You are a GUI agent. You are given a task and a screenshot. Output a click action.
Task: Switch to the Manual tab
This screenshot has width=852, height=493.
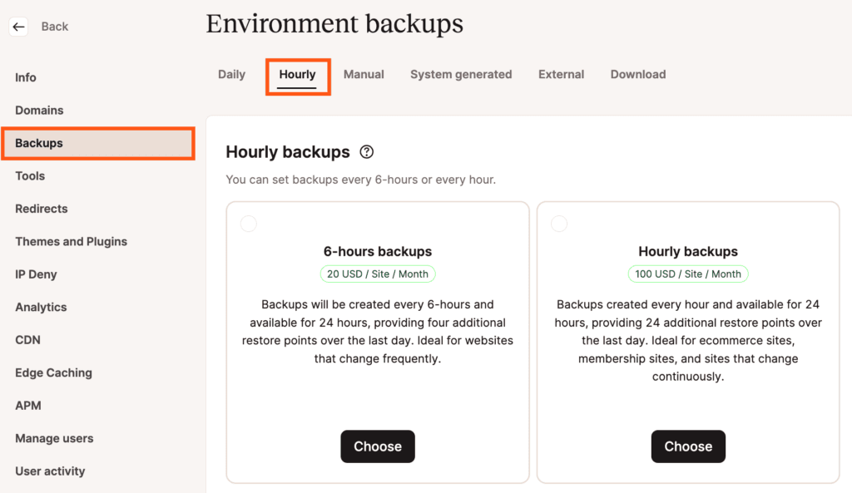[364, 74]
